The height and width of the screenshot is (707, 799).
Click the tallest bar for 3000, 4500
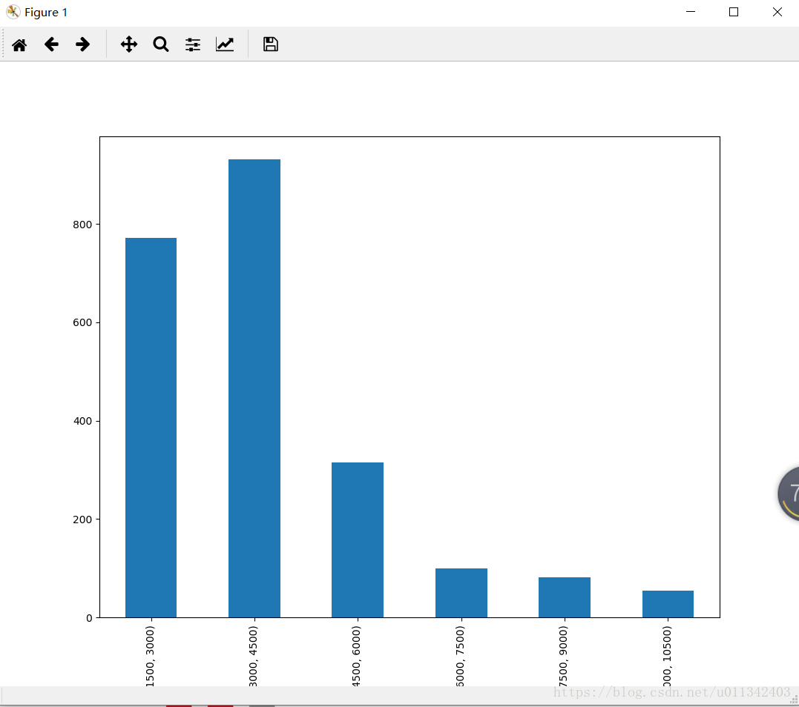pos(254,388)
